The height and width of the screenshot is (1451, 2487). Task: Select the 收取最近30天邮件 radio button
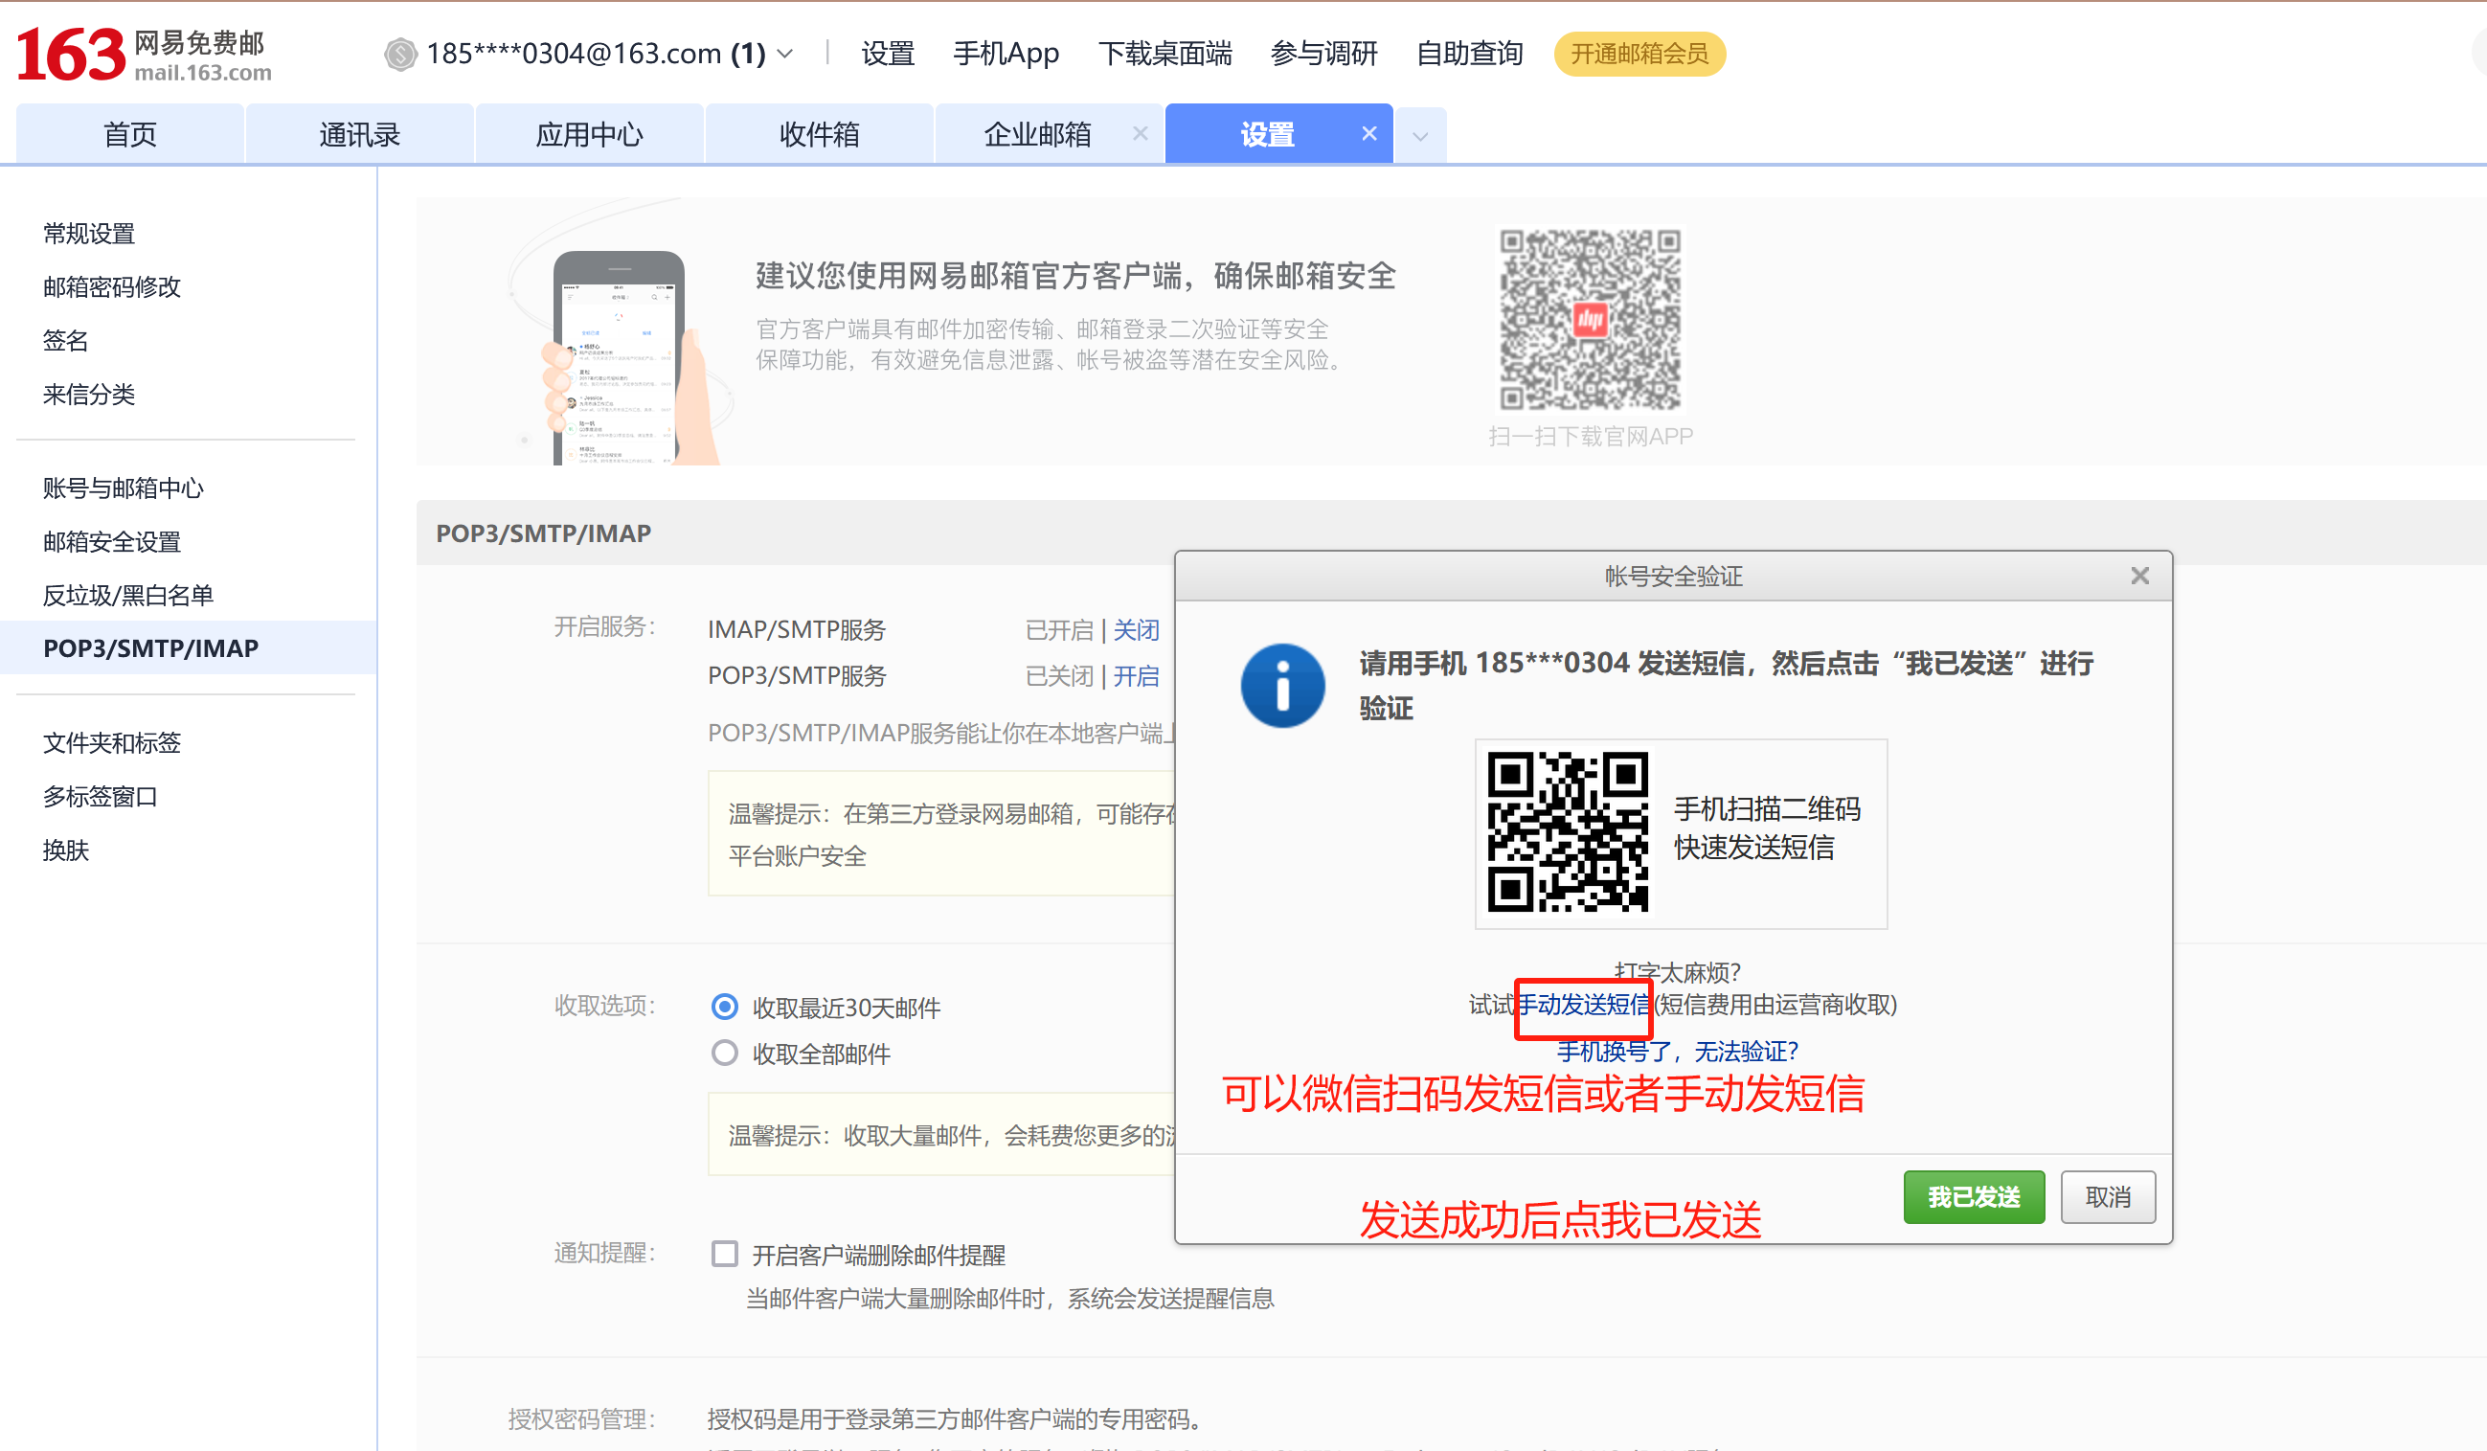pos(724,1007)
